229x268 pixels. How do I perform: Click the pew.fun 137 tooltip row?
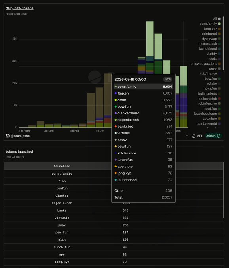pyautogui.click(x=143, y=147)
